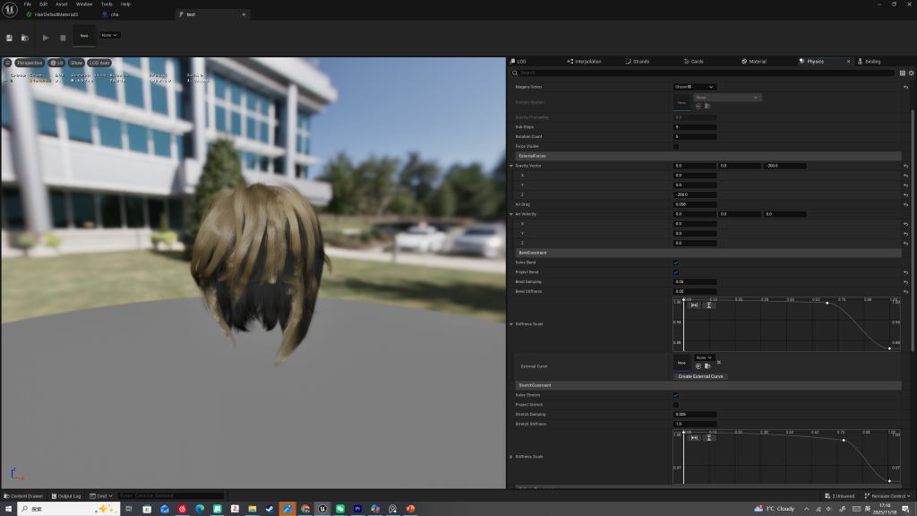Clear the External Curve with X icon
This screenshot has height=516, width=917.
(x=718, y=362)
